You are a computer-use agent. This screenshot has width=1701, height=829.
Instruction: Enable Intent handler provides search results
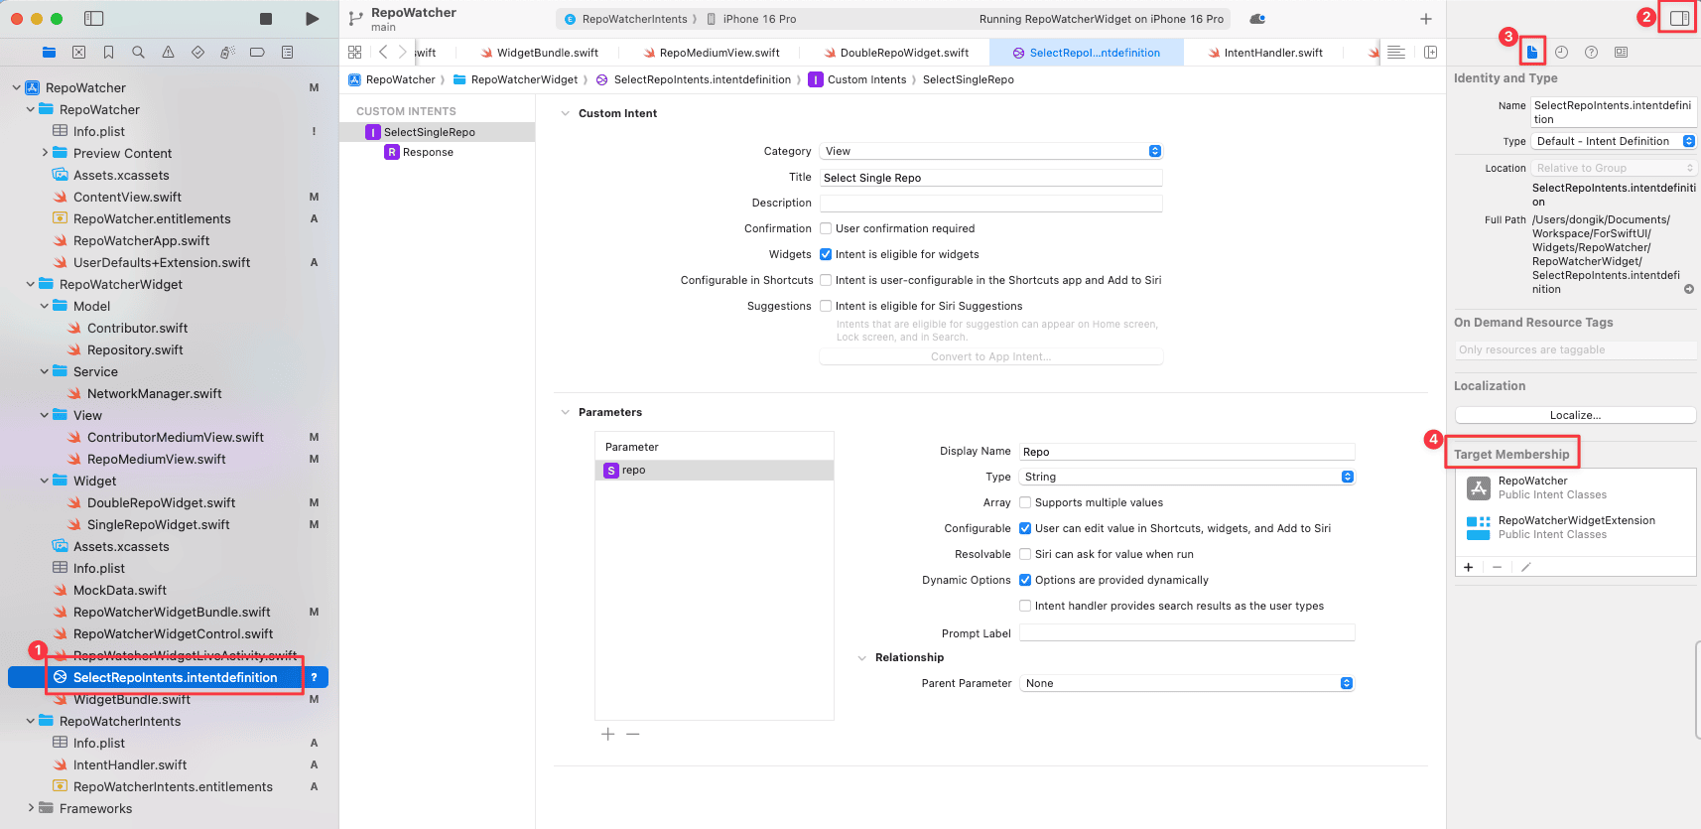(1025, 606)
